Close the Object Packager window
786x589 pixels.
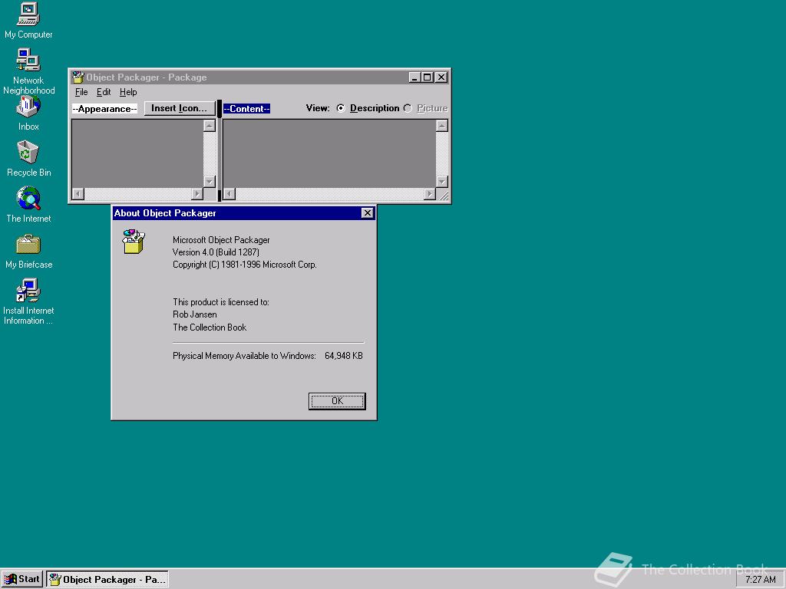(441, 77)
